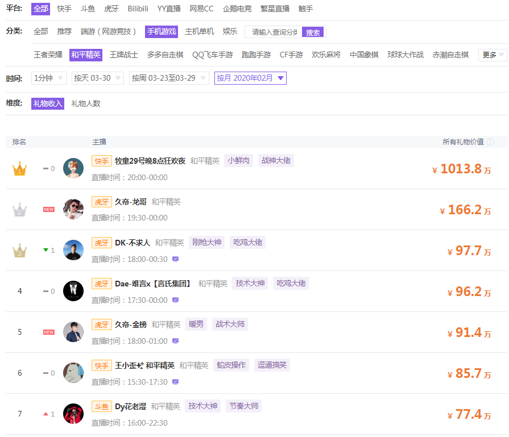Select 手机游戏 category
The height and width of the screenshot is (437, 509).
162,32
